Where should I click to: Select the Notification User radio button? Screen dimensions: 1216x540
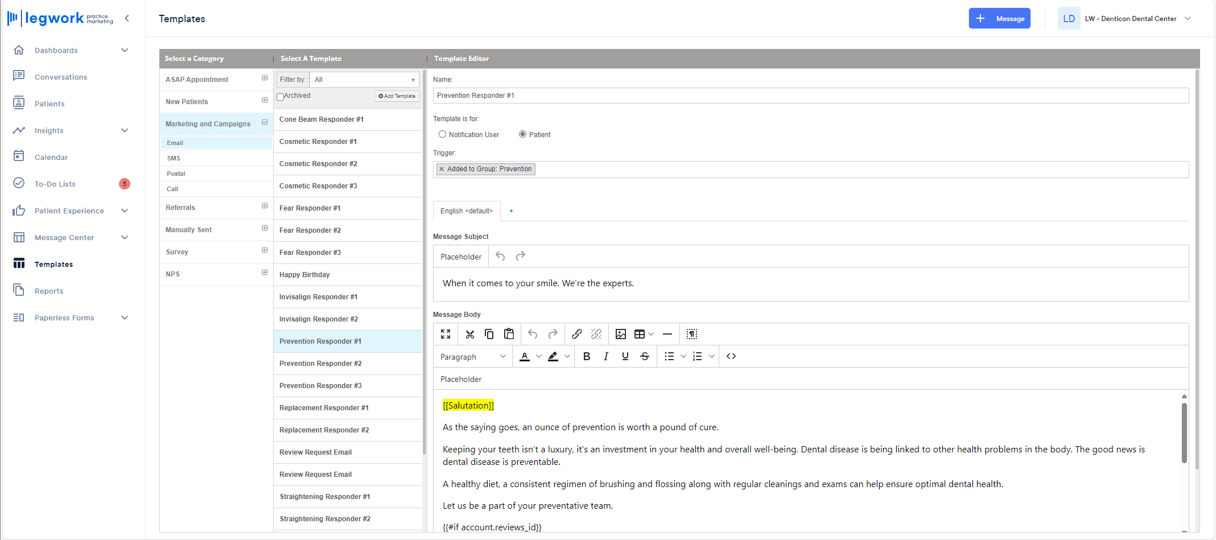[442, 134]
